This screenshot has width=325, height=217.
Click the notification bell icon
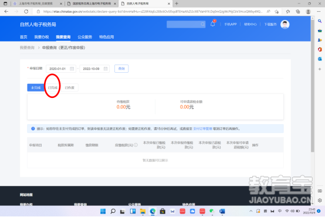(x=213, y=24)
